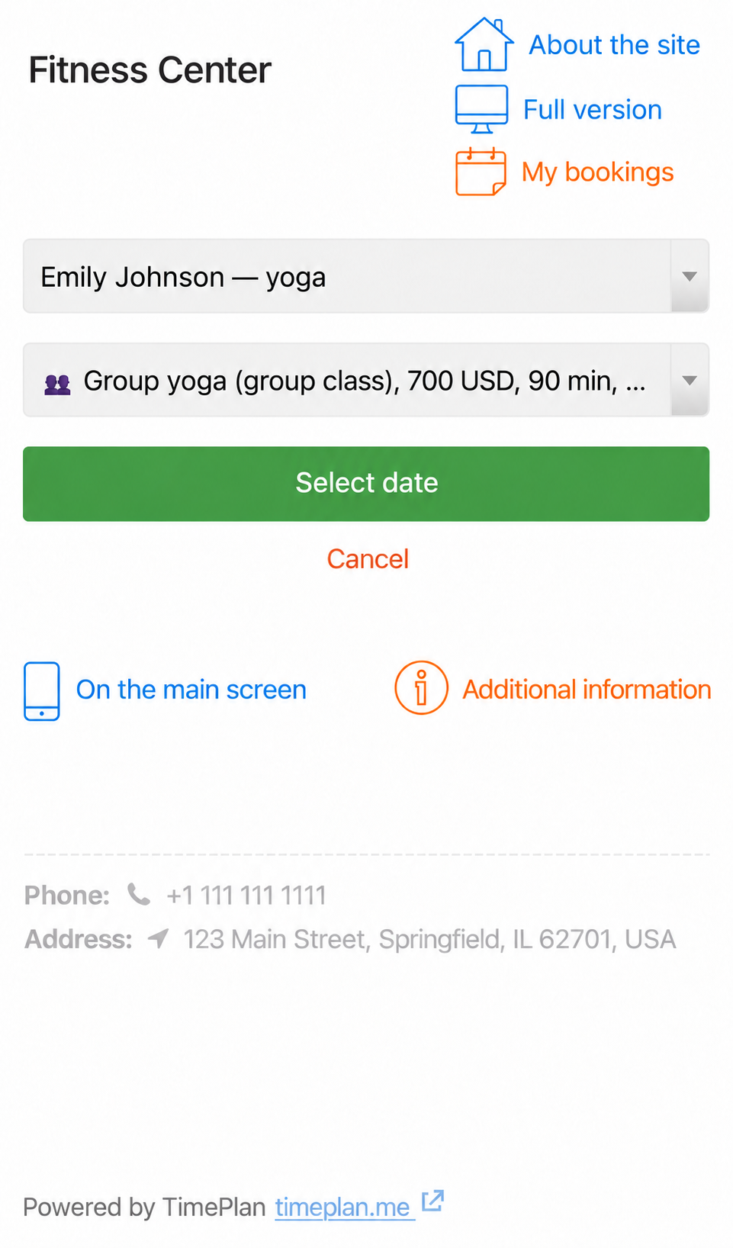Click phone number +1 111 111 1111
Screen dimensions: 733x1248
(x=246, y=895)
